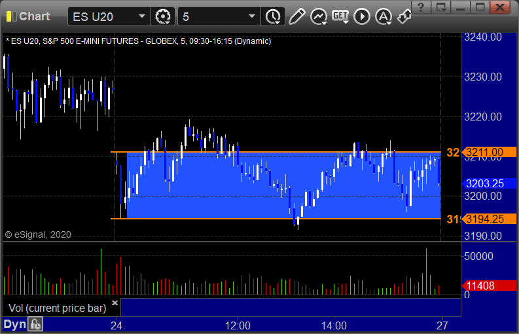Click the Chart window menu icon
Viewport: 519px width, 334px height.
pyautogui.click(x=11, y=16)
